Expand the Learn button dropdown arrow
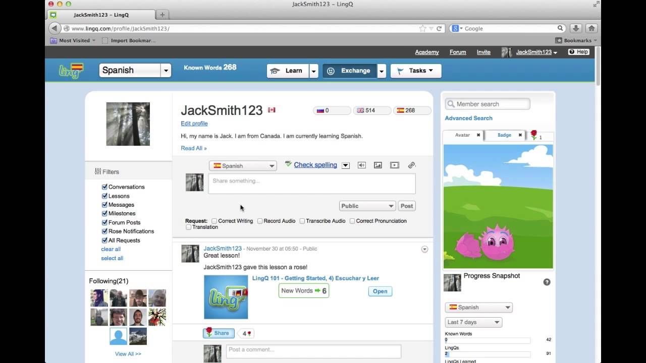Viewport: 646px width, 363px height. click(x=314, y=71)
